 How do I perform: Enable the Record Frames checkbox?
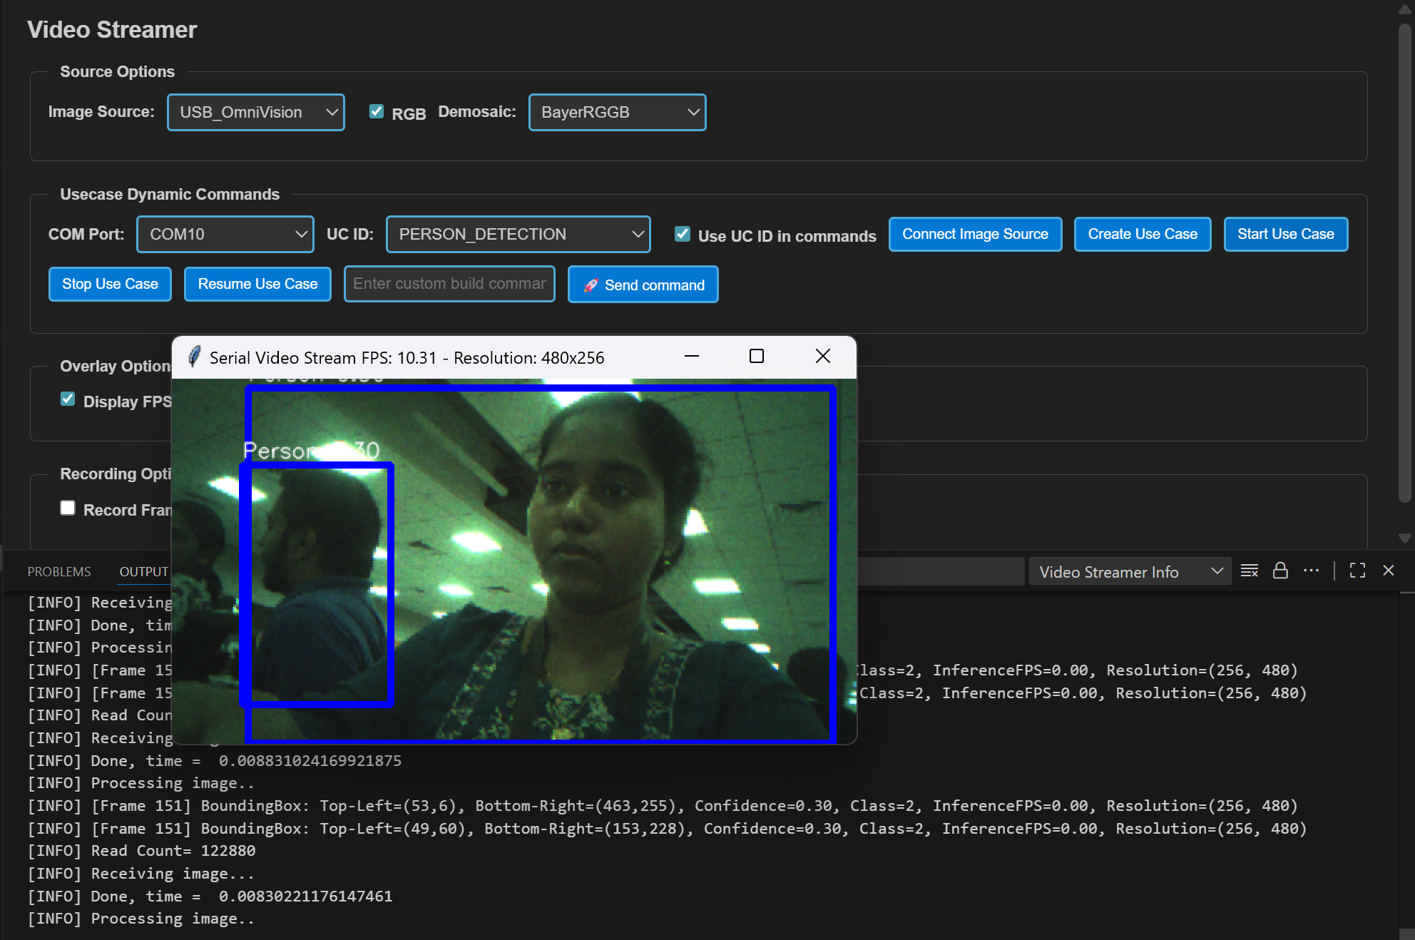coord(68,507)
